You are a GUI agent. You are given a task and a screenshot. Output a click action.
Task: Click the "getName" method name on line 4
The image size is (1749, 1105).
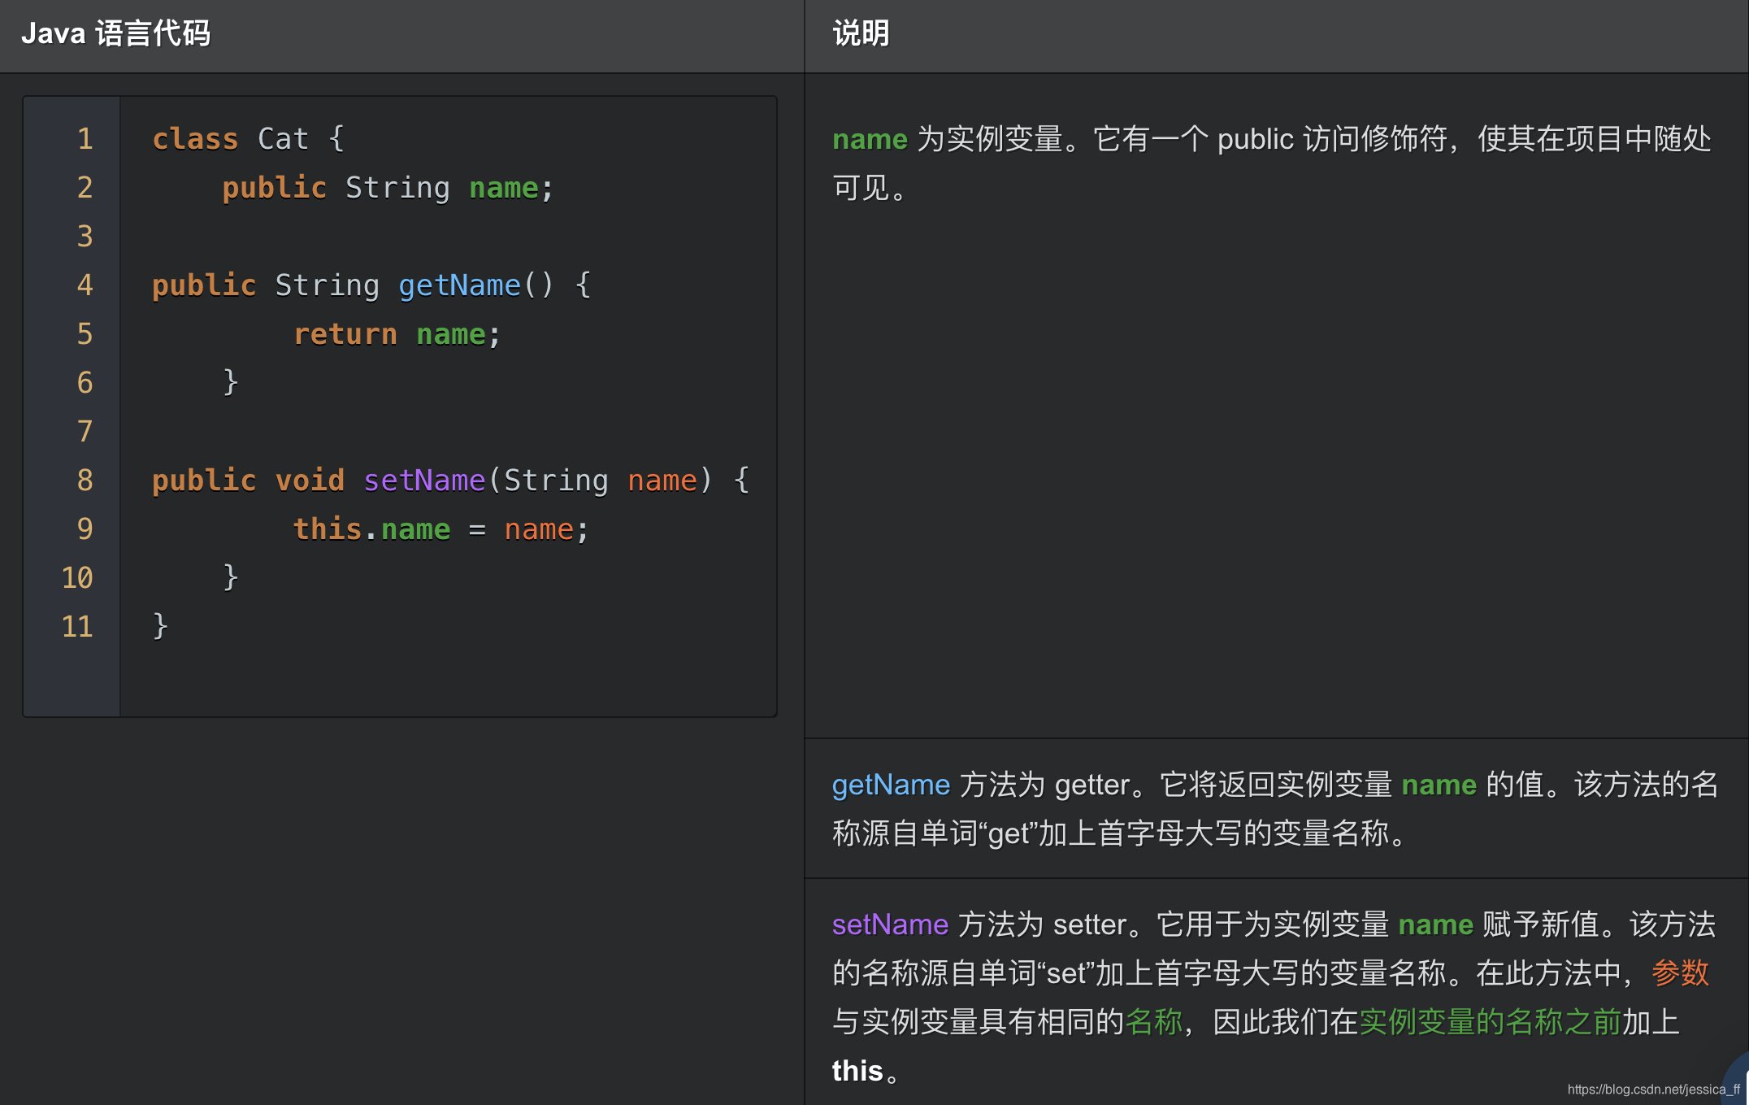coord(459,285)
